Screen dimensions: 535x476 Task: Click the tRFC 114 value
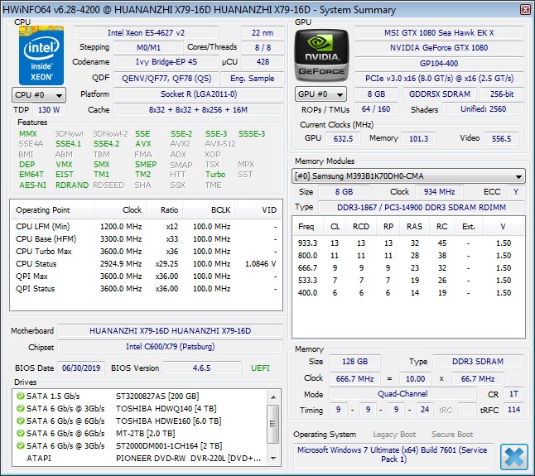(513, 410)
